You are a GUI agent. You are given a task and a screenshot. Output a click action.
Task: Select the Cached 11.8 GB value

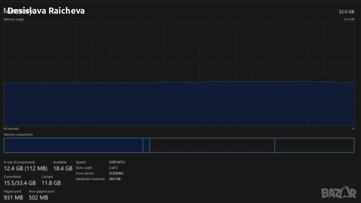click(x=51, y=183)
